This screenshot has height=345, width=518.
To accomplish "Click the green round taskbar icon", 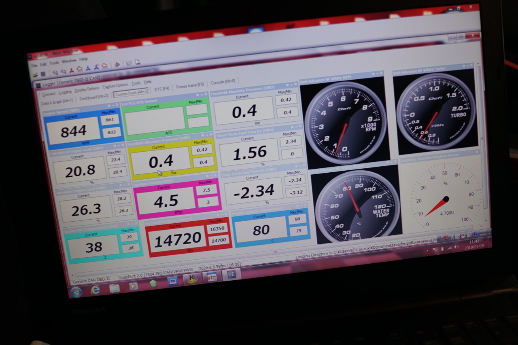I will pyautogui.click(x=153, y=284).
